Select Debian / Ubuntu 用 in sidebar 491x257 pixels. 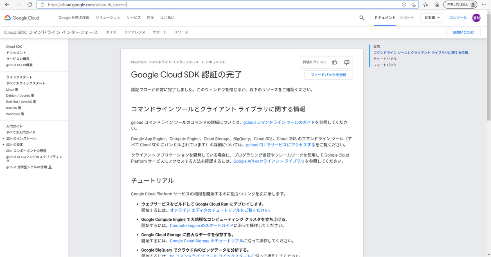[20, 96]
